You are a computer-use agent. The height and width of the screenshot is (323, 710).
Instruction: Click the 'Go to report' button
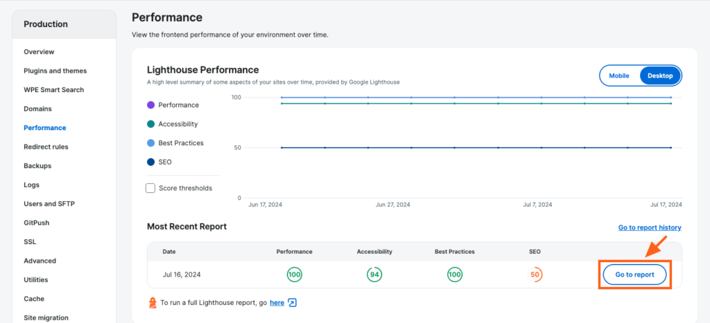click(x=634, y=275)
